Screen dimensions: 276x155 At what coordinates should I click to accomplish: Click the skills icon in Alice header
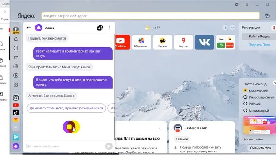100,28
